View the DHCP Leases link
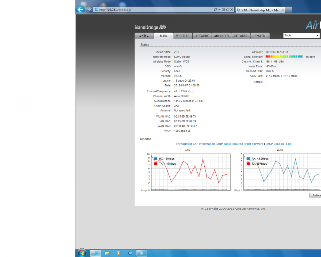 click(x=274, y=144)
